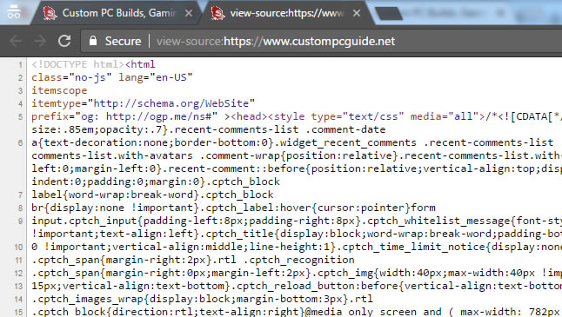
Task: Click the incognito spy icon
Action: [x=14, y=11]
